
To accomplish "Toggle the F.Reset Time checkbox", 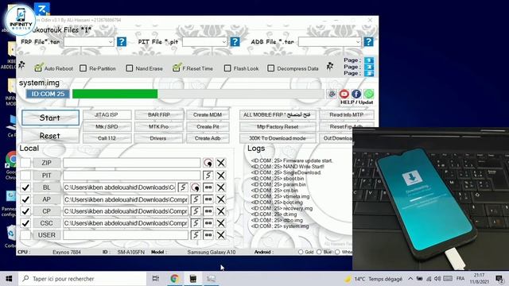I will pos(177,68).
